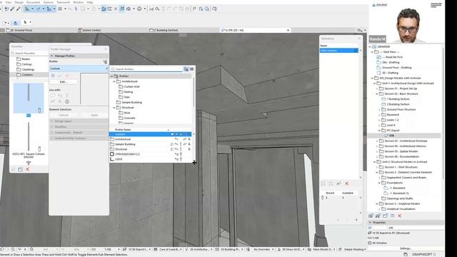Click the info circle icon under Use with
This screenshot has height=257, width=457.
[67, 101]
